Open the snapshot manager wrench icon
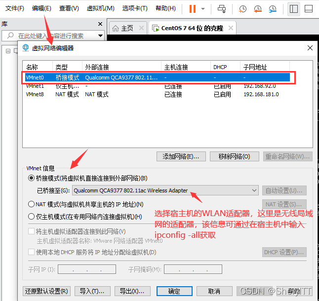This screenshot has height=301, width=319. 273,9
